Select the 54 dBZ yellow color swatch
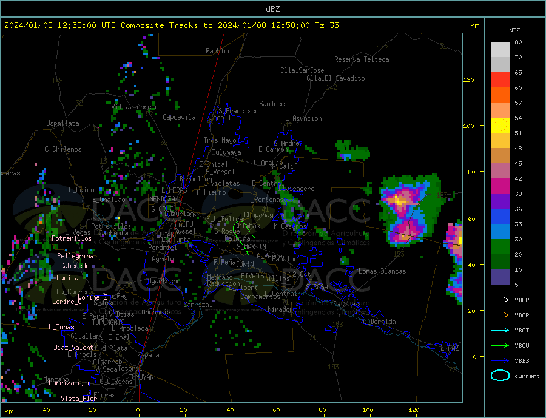The image size is (546, 418). pyautogui.click(x=500, y=126)
